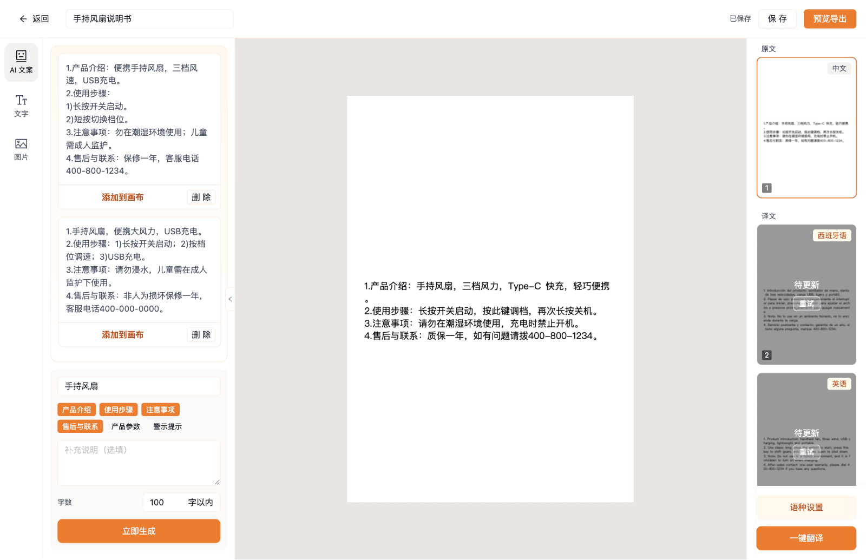Click the second generated copy text starting 1.手持风扇
The height and width of the screenshot is (560, 866).
tap(139, 270)
